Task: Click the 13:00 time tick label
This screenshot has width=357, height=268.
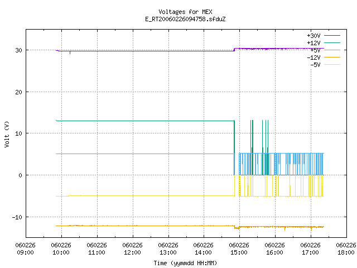Action: (x=168, y=252)
